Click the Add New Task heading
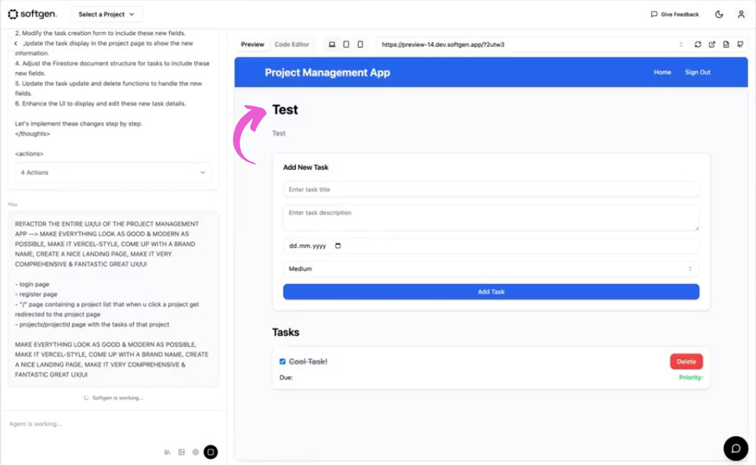This screenshot has height=465, width=756. pos(306,168)
